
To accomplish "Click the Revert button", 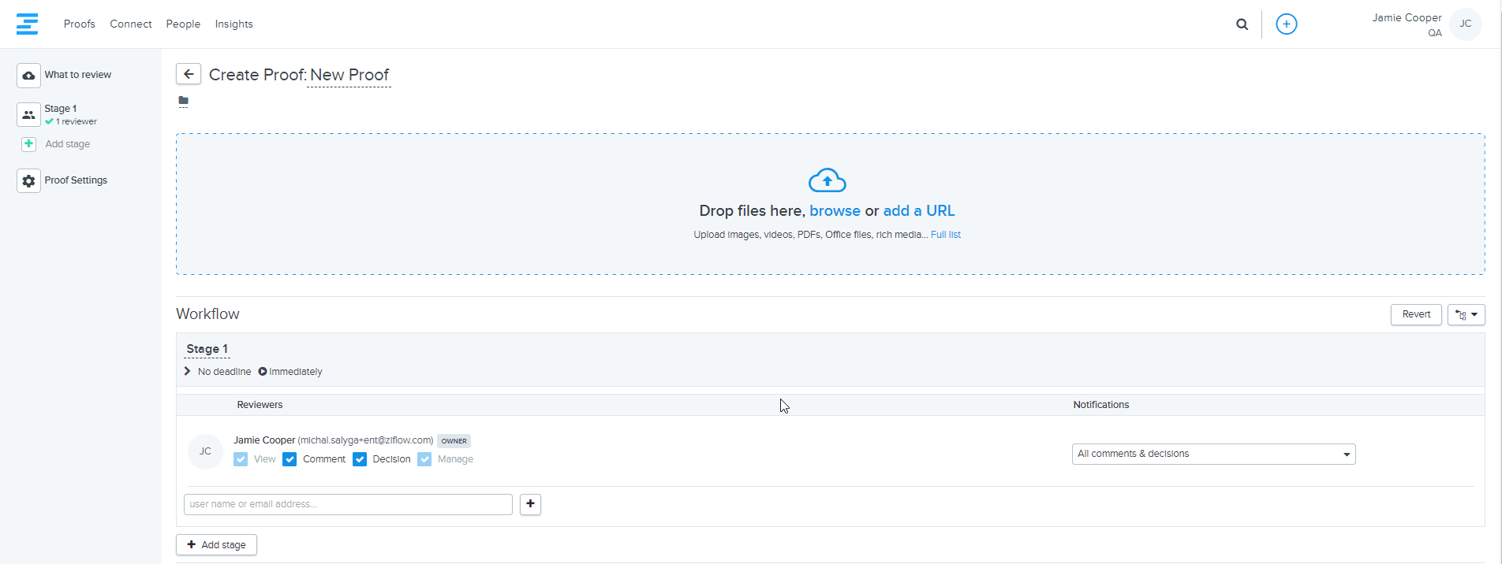I will pyautogui.click(x=1415, y=314).
